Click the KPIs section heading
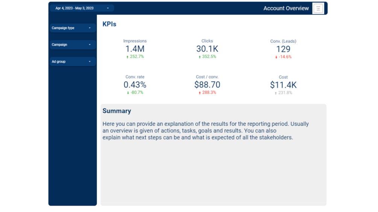378x212 pixels. click(x=109, y=24)
